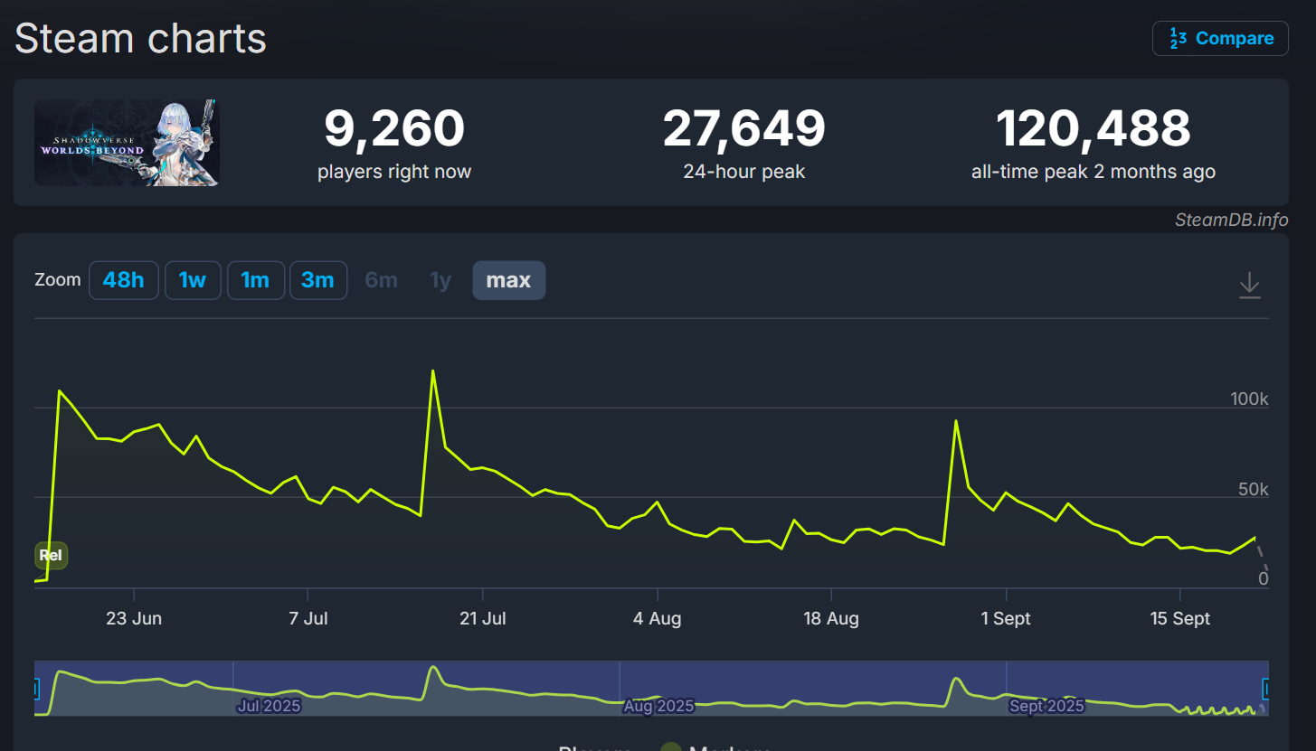Click the Jul 2025 label in navigator
1316x751 pixels.
[269, 706]
